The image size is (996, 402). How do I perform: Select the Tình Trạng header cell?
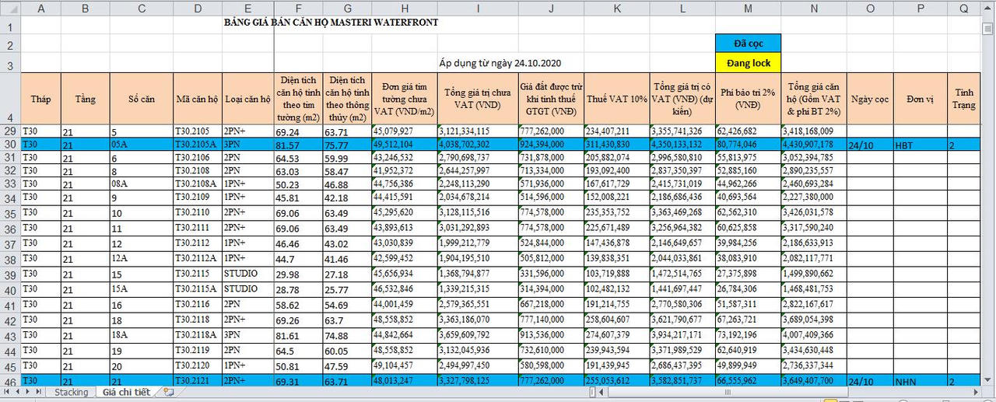click(x=964, y=99)
